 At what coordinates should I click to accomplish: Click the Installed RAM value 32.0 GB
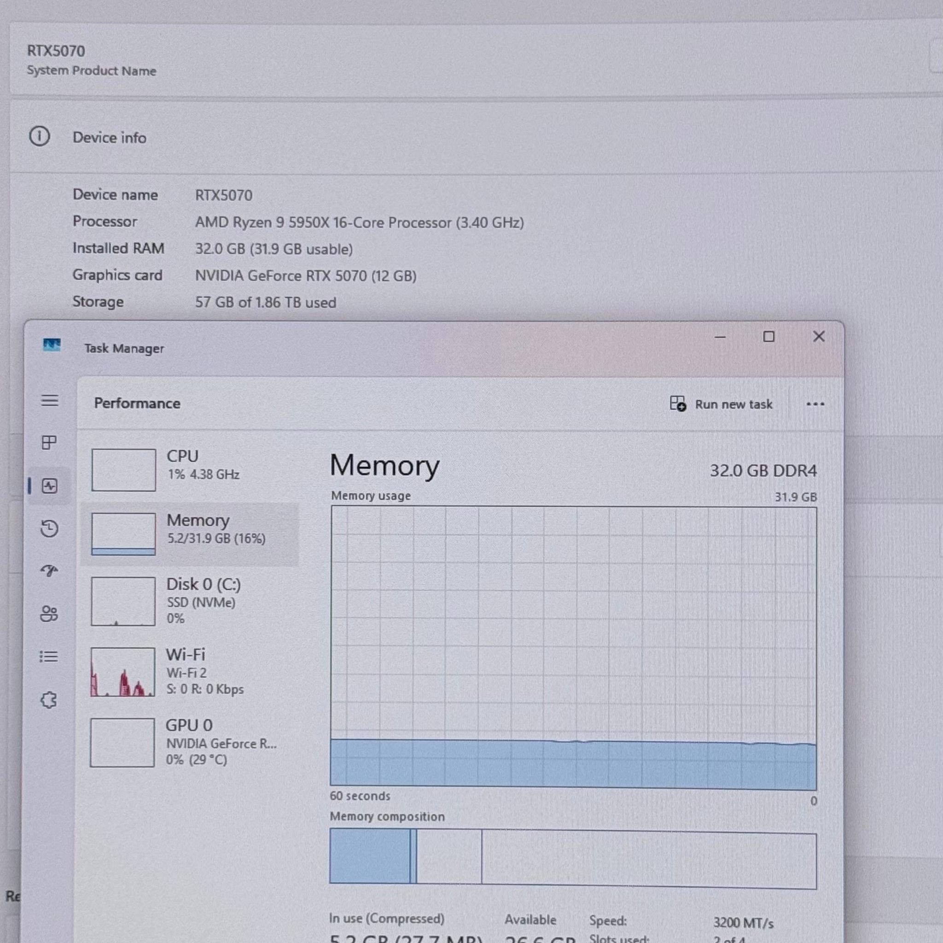274,249
